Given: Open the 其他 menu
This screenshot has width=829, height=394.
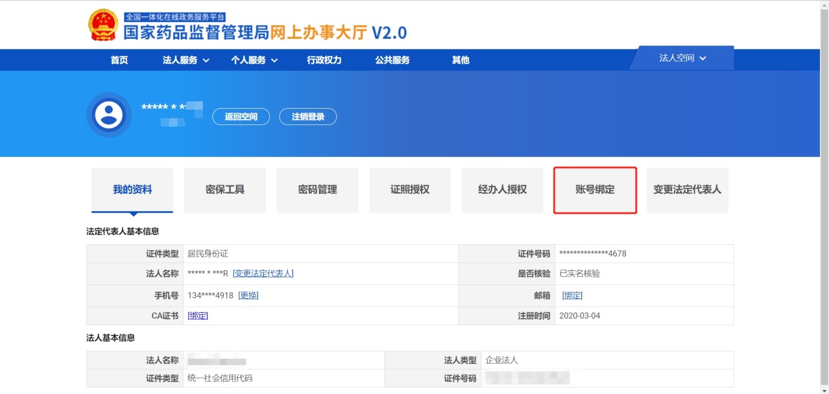Looking at the screenshot, I should pyautogui.click(x=460, y=60).
